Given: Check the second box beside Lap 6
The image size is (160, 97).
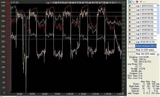Looking at the screenshot, I should (133, 26).
